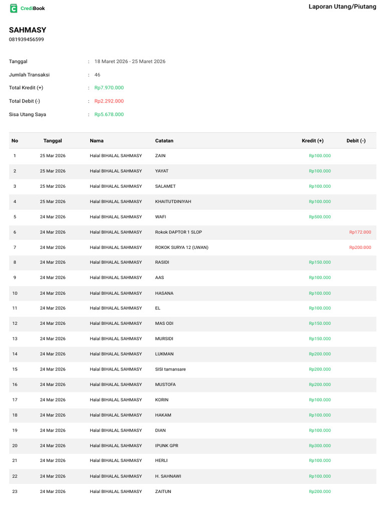Select the KORIN note

[162, 400]
